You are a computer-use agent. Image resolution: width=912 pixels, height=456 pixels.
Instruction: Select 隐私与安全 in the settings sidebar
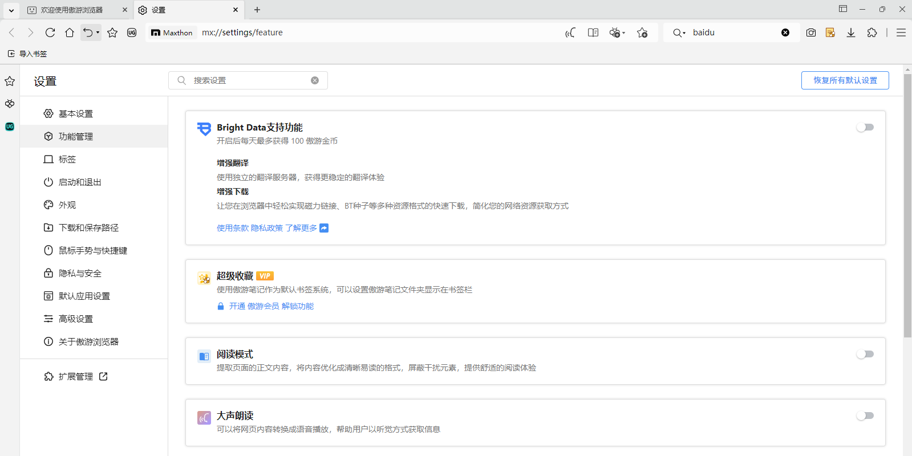(x=80, y=274)
